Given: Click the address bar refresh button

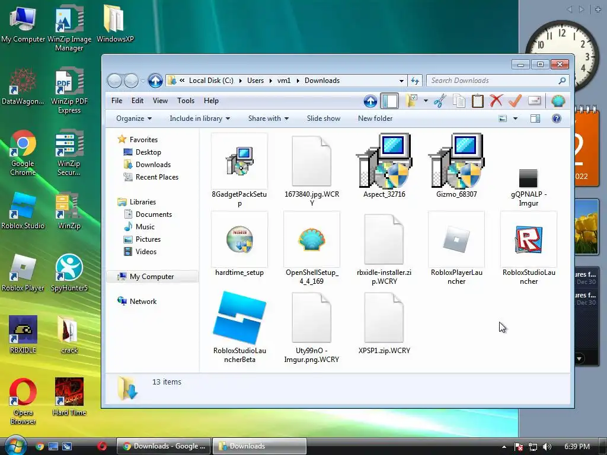Looking at the screenshot, I should coord(414,81).
